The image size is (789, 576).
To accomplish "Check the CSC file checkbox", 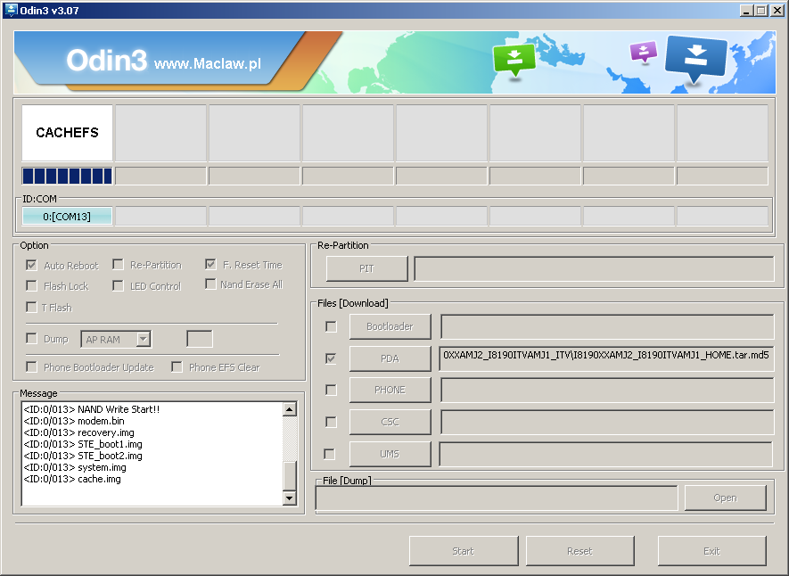I will point(331,422).
